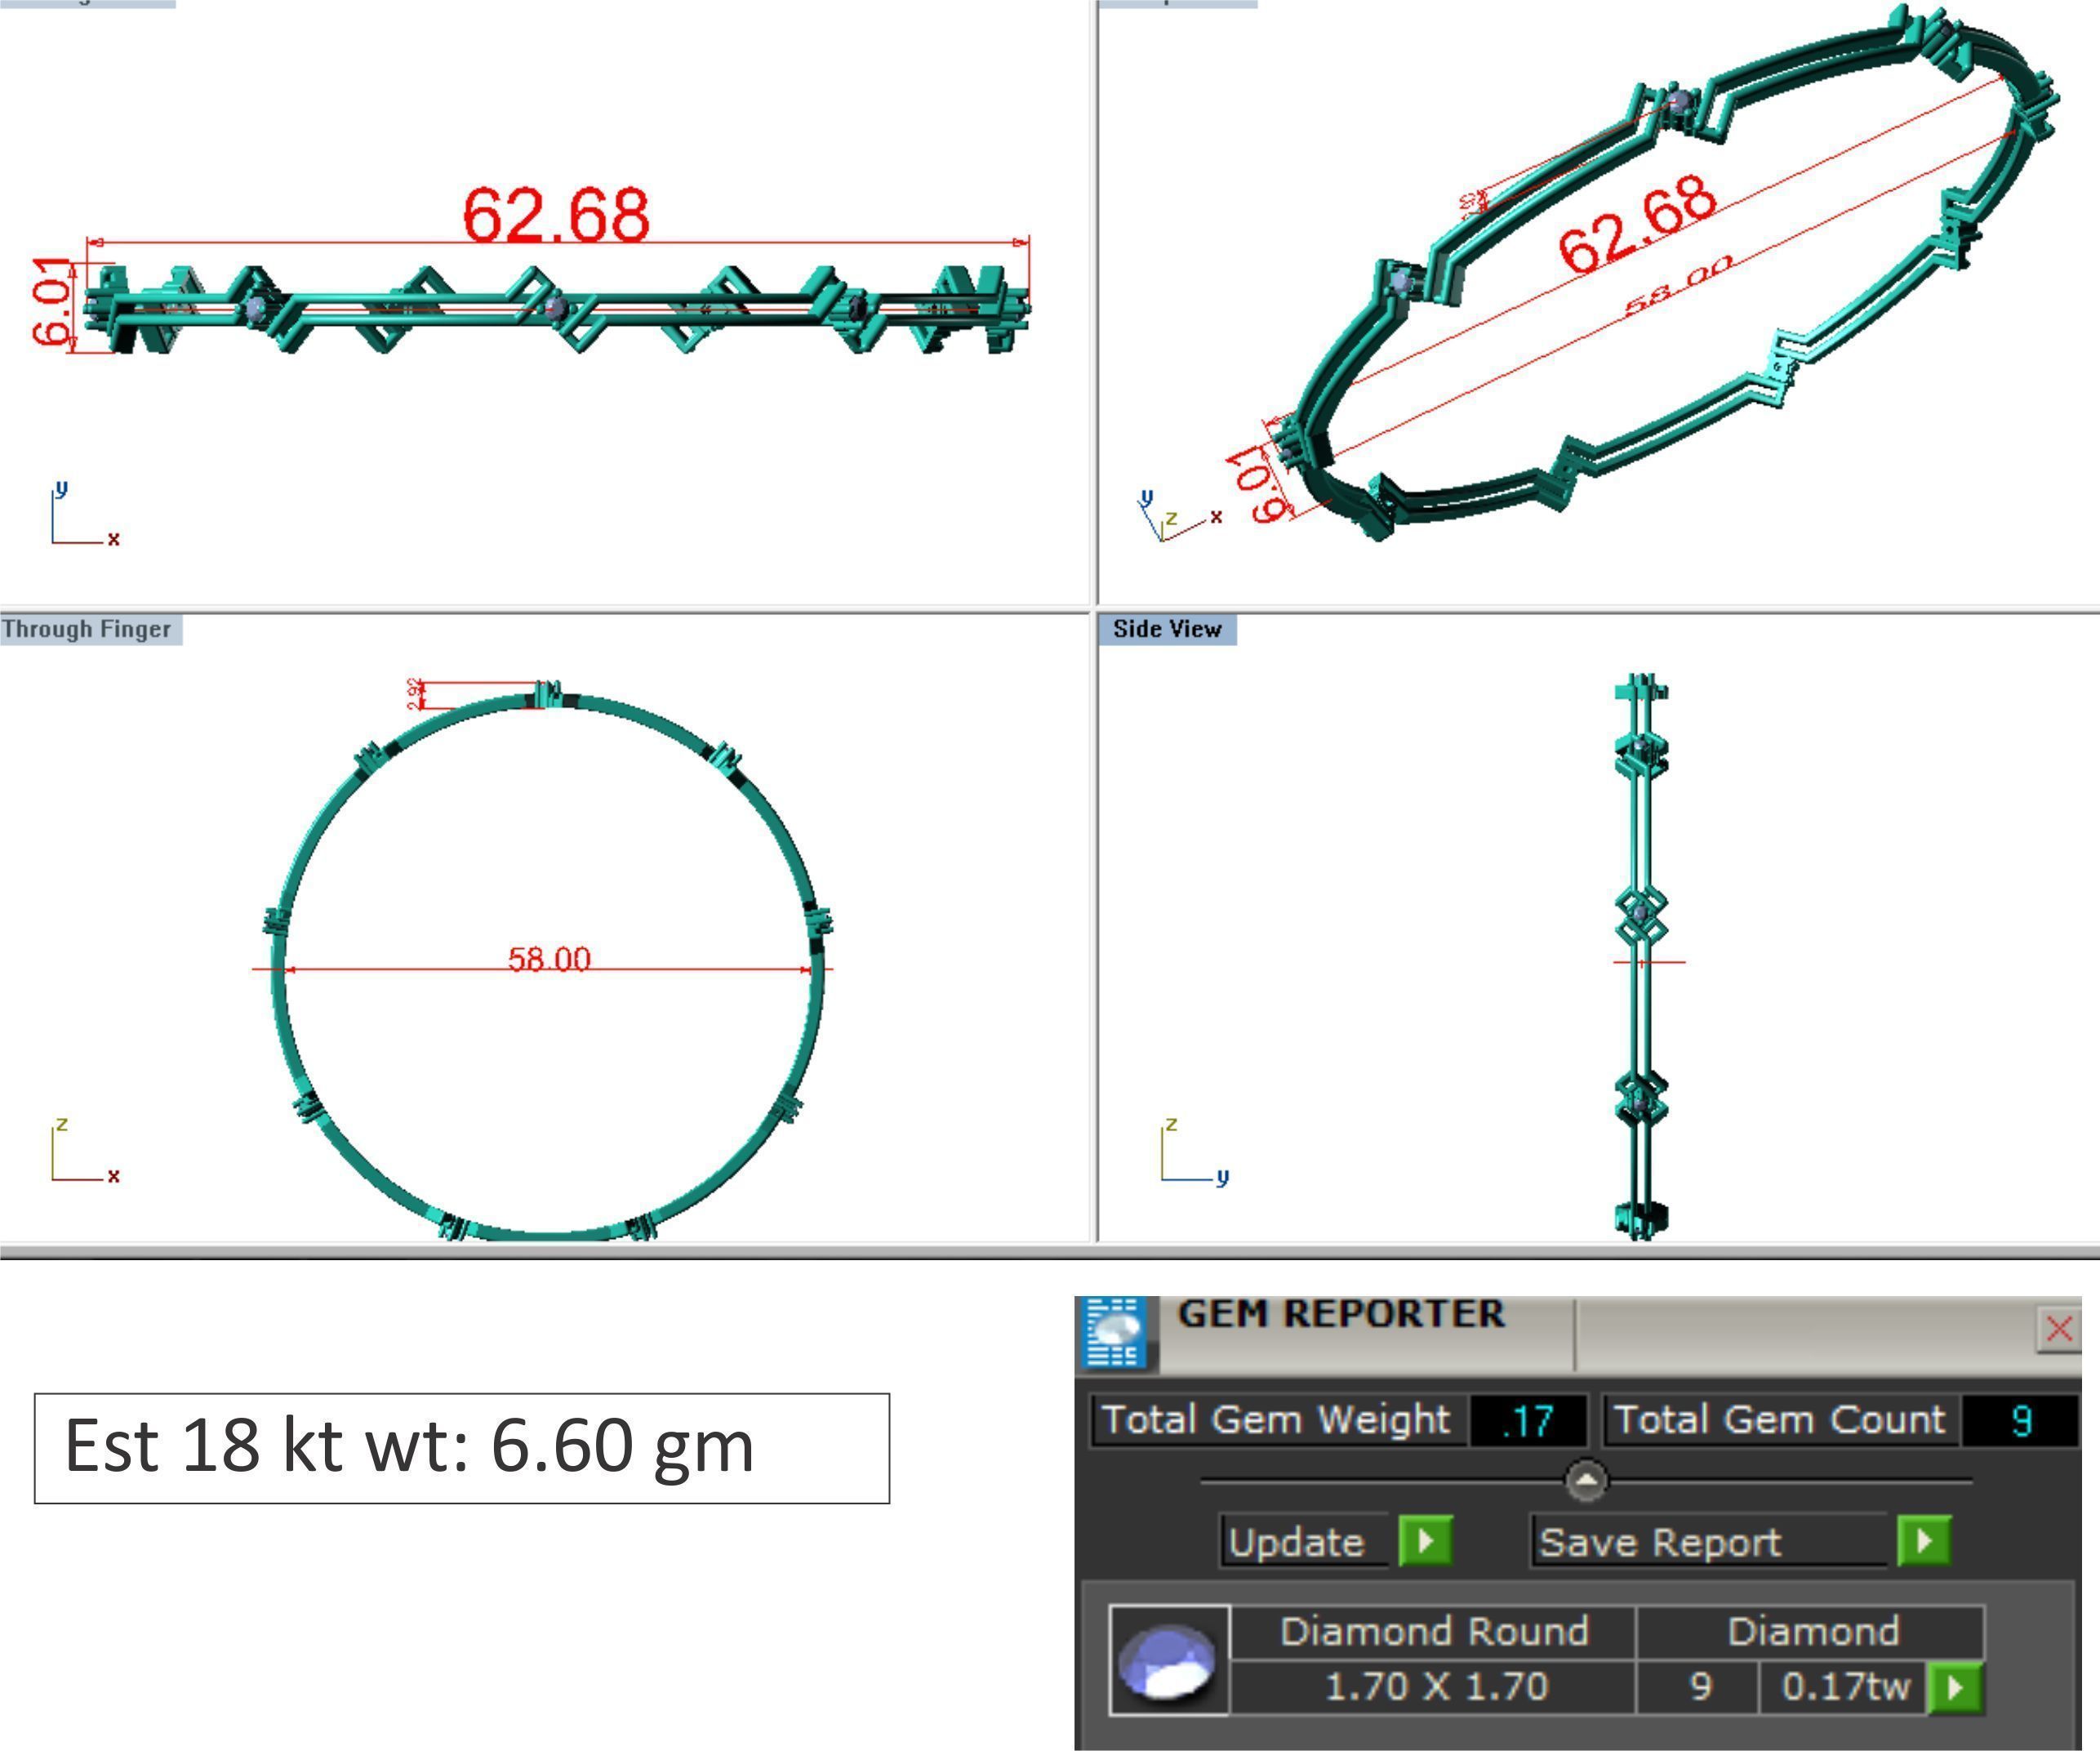
Task: Click the large 62.68 dimension in top-left viewport
Action: [556, 215]
